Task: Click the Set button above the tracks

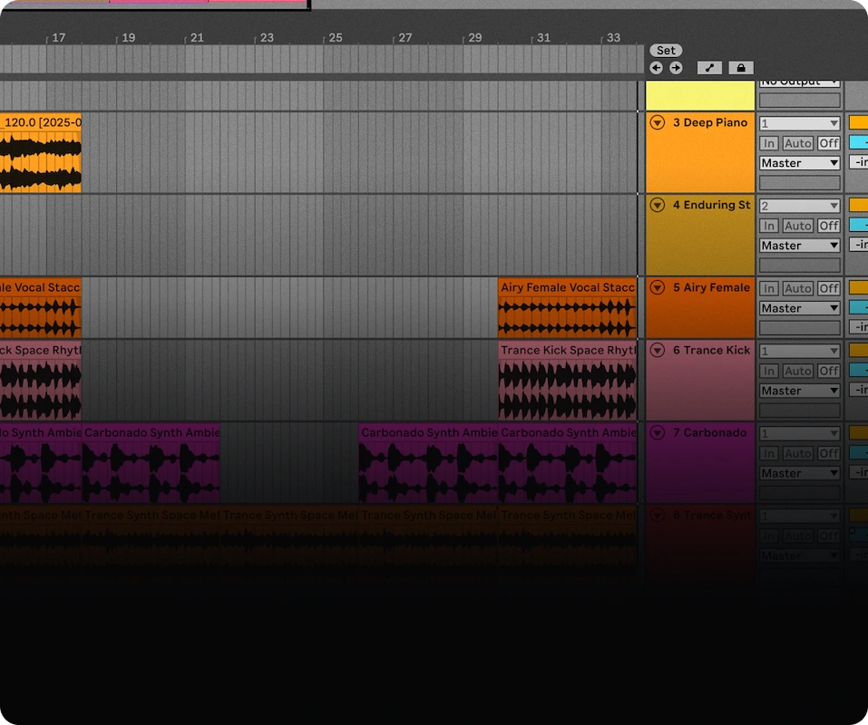Action: pyautogui.click(x=666, y=50)
